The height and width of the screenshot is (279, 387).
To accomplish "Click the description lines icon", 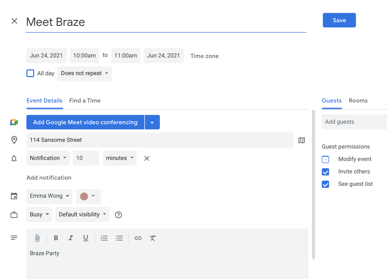I will pos(14,238).
